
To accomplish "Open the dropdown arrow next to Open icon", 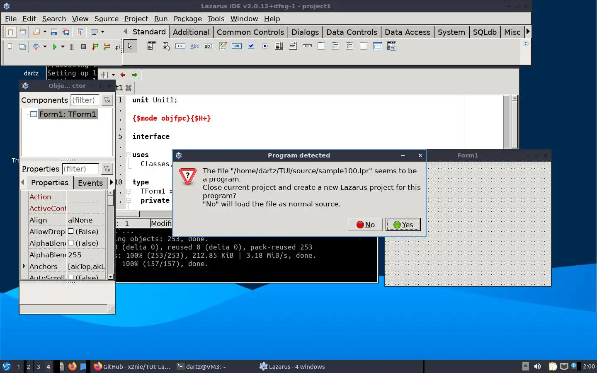I will (x=45, y=32).
